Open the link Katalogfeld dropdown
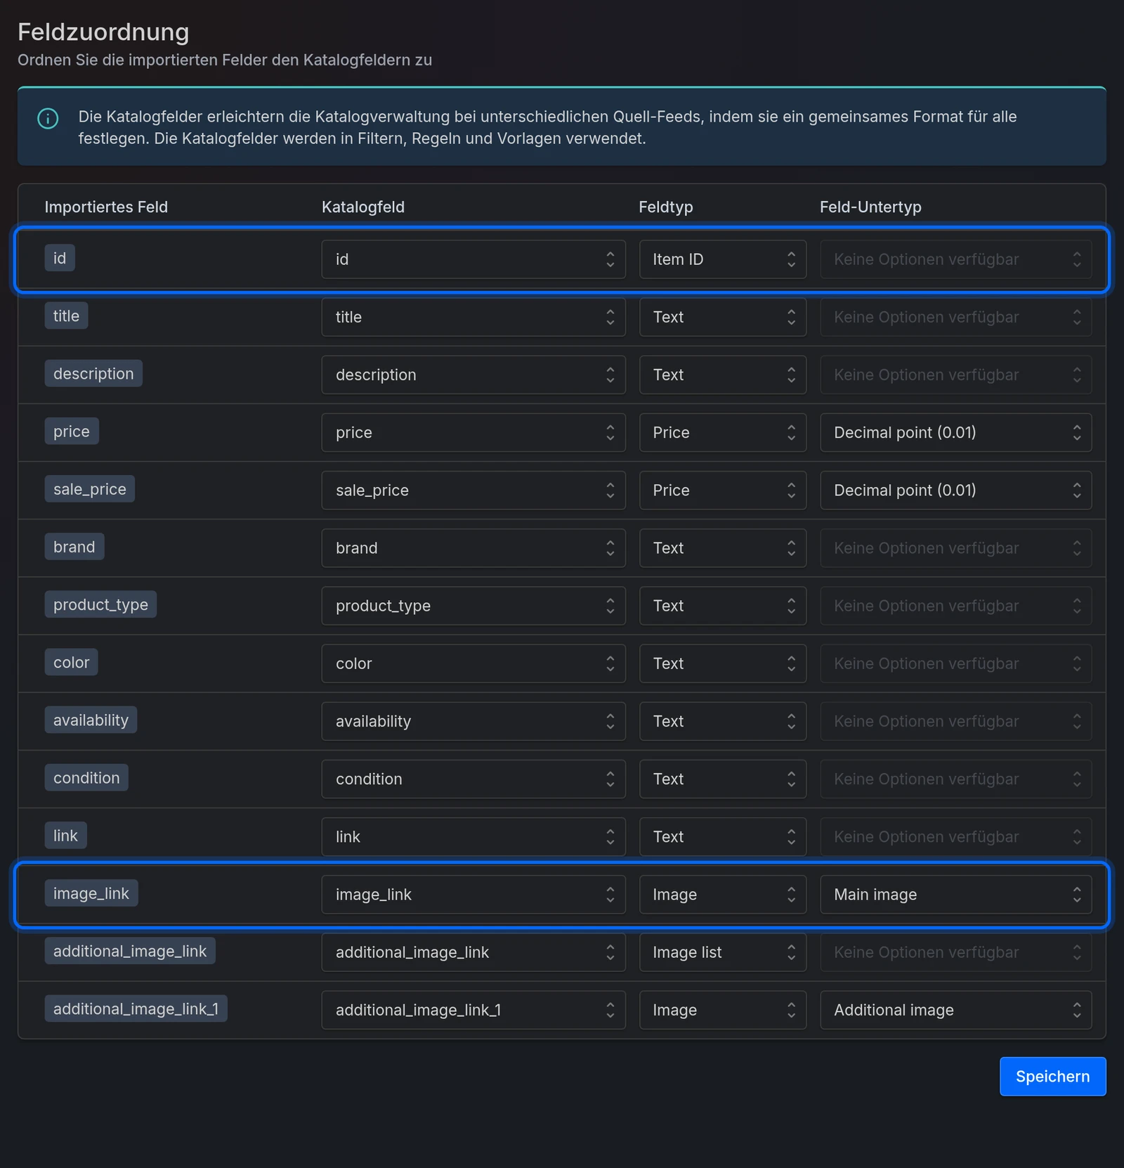The image size is (1124, 1168). click(x=473, y=836)
